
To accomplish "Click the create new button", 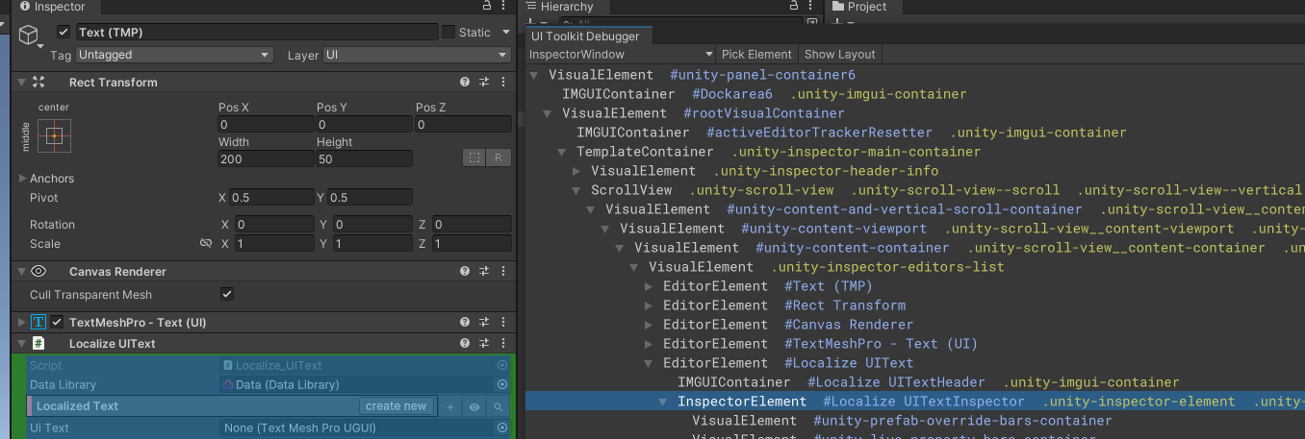I will point(396,406).
